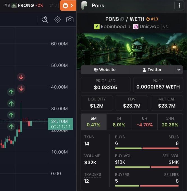Select the #9 FRONG trending token

click(24, 6)
